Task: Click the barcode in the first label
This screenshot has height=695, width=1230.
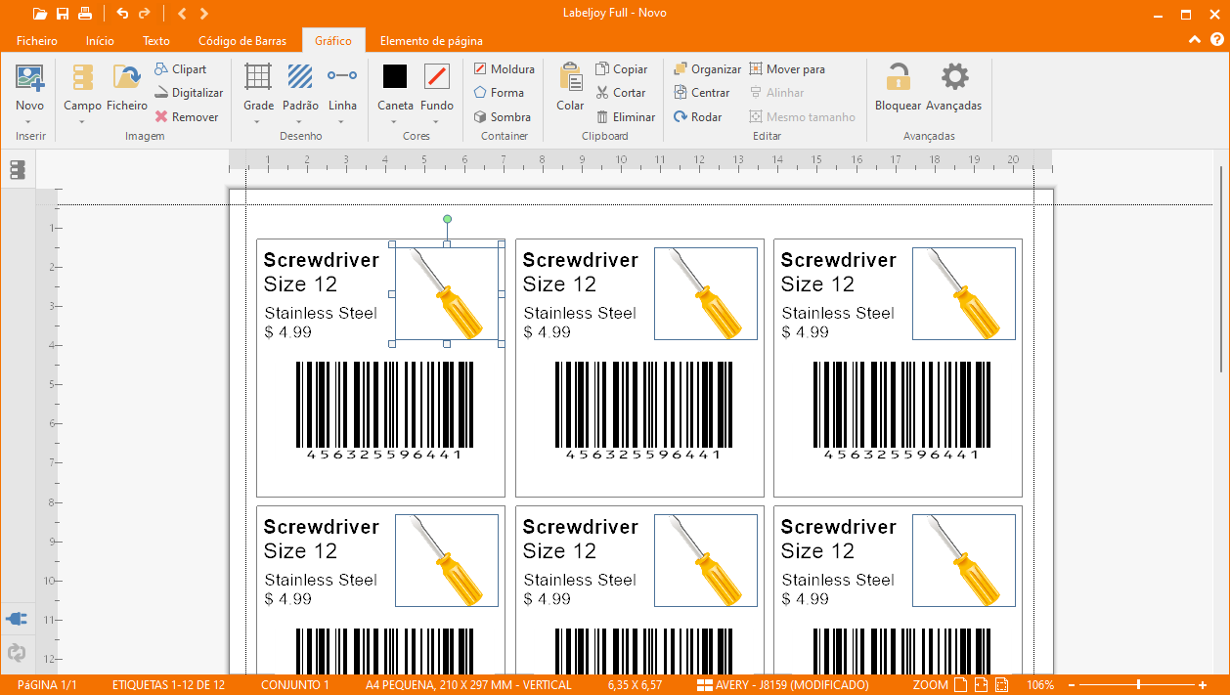Action: 384,411
